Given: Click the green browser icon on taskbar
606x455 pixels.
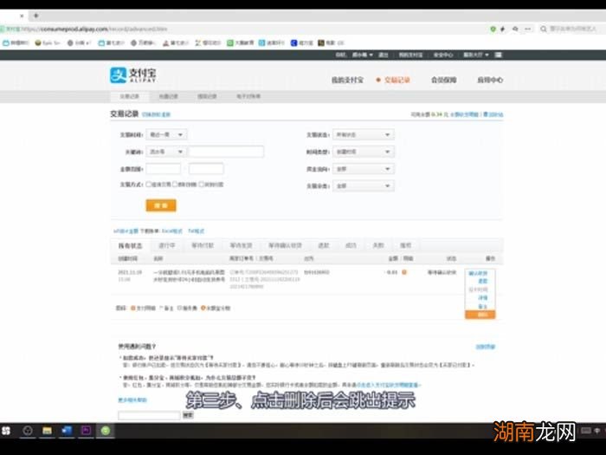Looking at the screenshot, I should pyautogui.click(x=106, y=431).
